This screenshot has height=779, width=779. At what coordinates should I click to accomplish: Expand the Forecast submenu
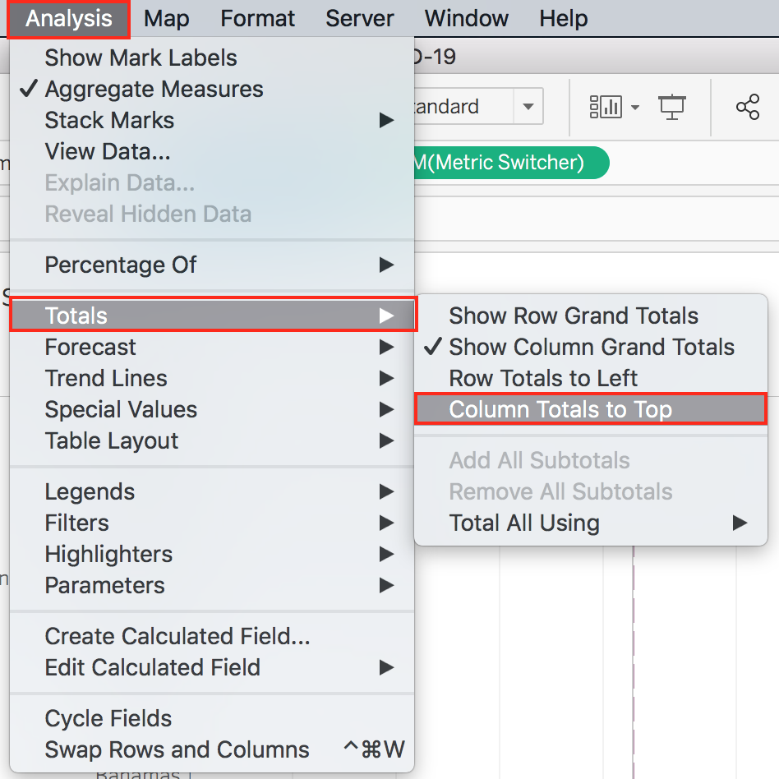tap(90, 347)
